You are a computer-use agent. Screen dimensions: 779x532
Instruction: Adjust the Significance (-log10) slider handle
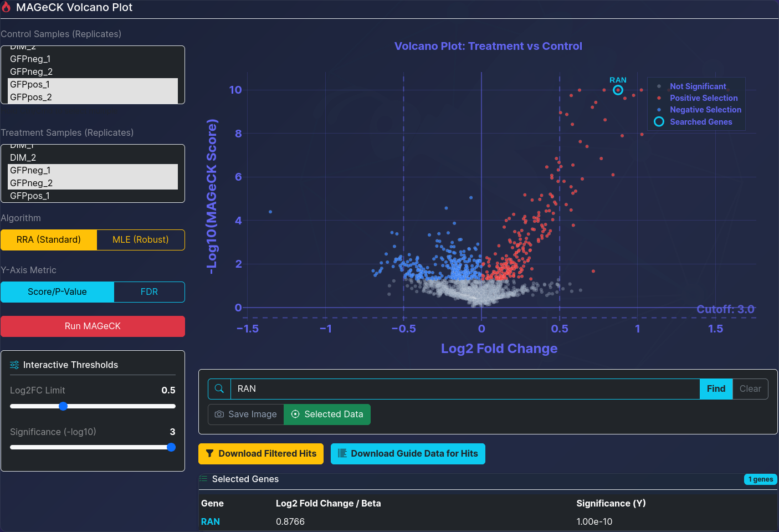[171, 447]
